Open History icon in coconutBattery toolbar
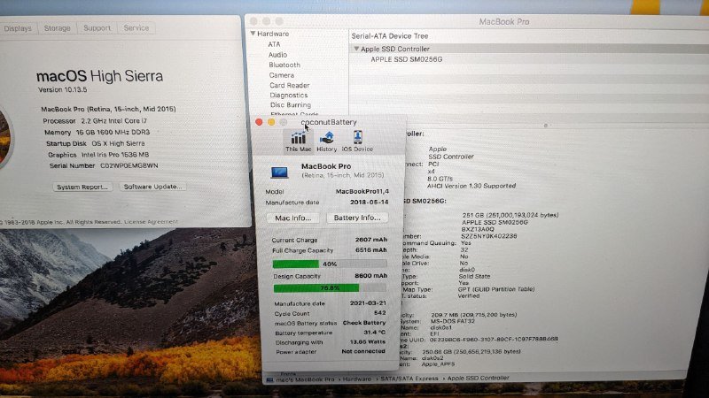 coord(326,142)
